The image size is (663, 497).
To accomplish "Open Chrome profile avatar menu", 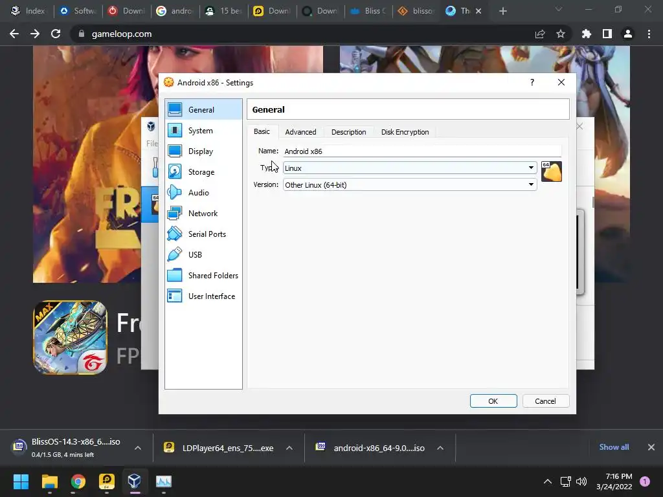I will pos(628,34).
